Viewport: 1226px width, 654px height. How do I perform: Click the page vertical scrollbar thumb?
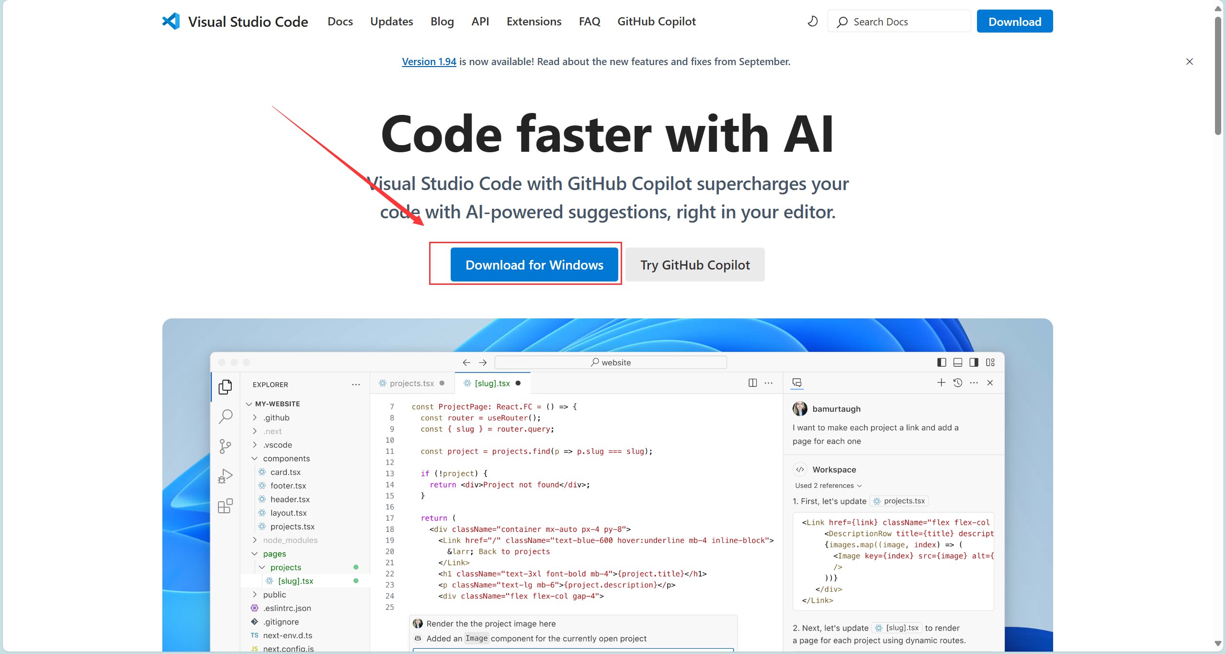coord(1218,77)
